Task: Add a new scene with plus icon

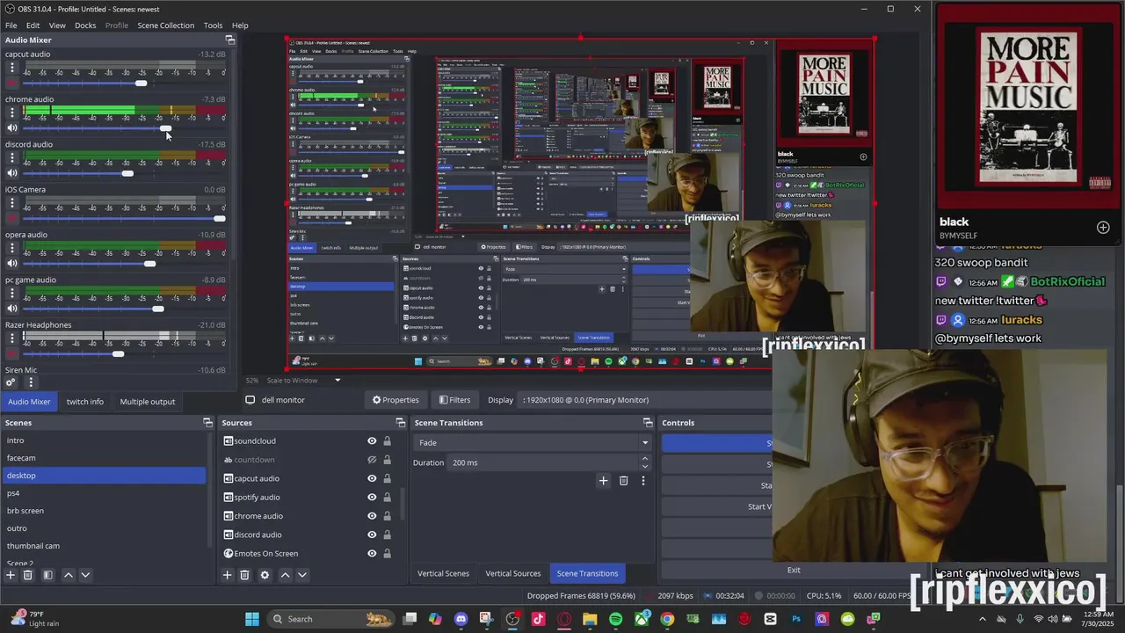Action: click(x=11, y=575)
